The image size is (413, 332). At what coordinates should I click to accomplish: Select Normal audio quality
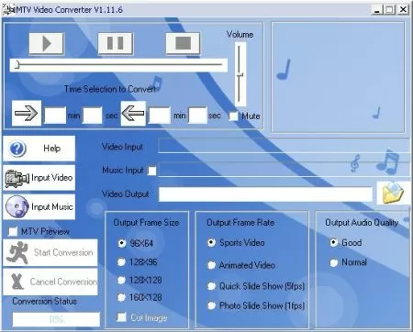tap(334, 262)
